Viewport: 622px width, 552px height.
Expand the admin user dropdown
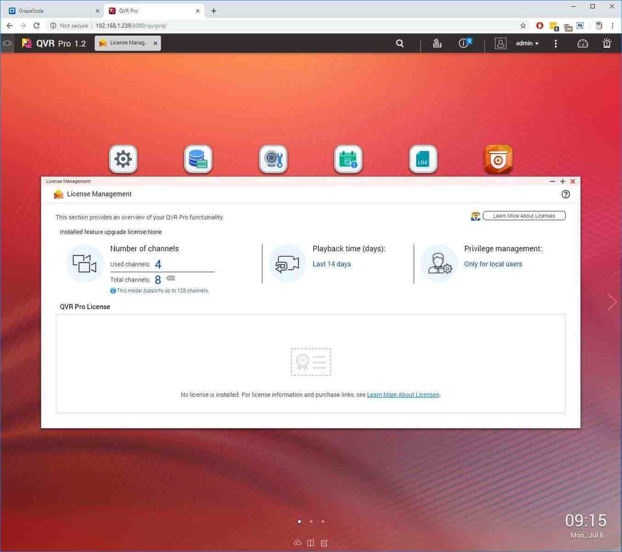pyautogui.click(x=527, y=43)
